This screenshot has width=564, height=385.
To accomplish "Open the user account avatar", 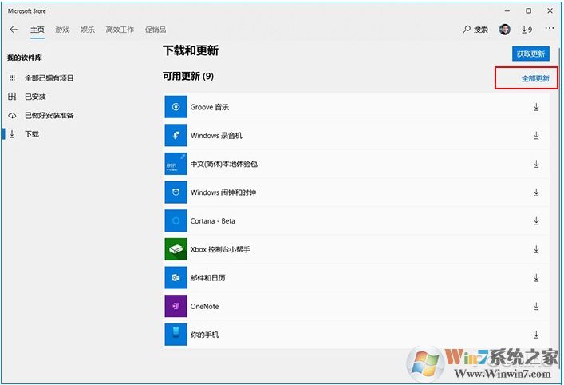I will (505, 30).
